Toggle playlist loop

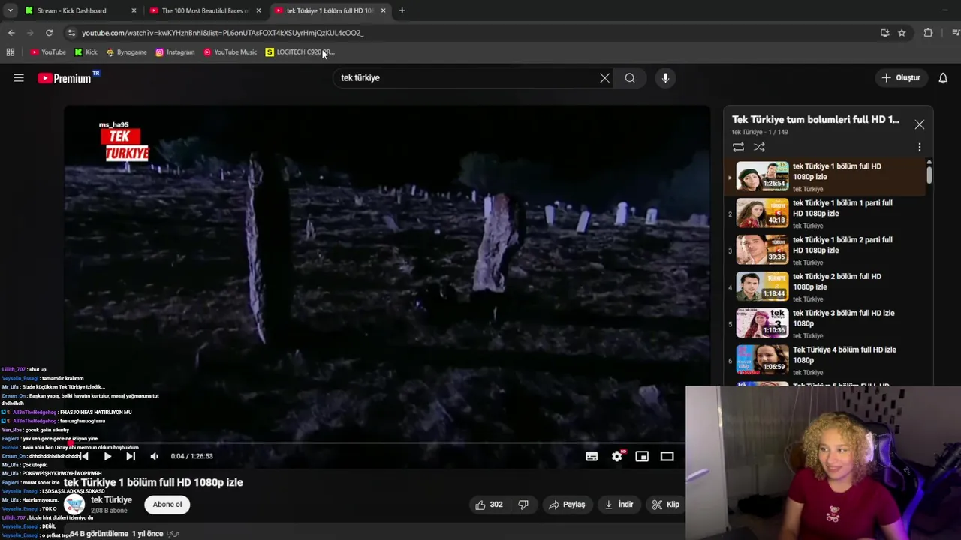[738, 148]
